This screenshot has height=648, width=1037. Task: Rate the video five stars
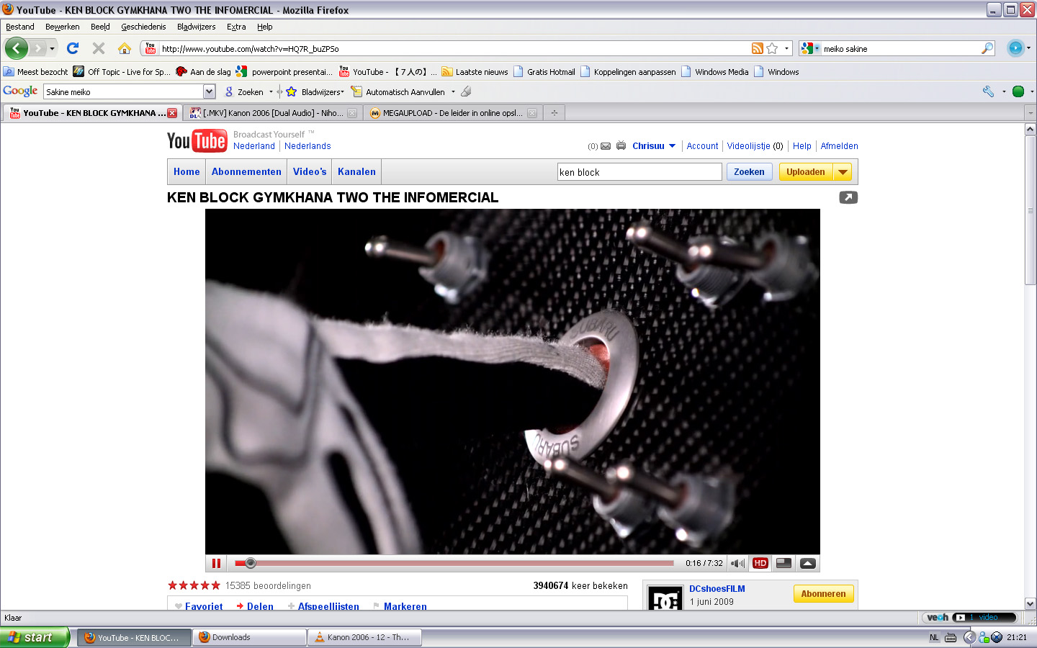[x=215, y=585]
